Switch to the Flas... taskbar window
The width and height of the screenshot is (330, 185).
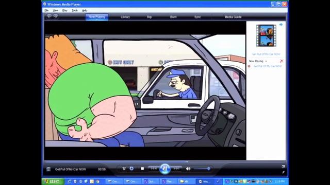[x=168, y=181]
